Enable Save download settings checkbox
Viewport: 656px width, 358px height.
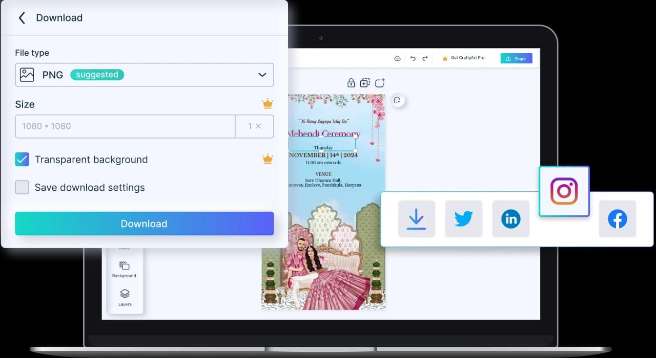tap(22, 187)
